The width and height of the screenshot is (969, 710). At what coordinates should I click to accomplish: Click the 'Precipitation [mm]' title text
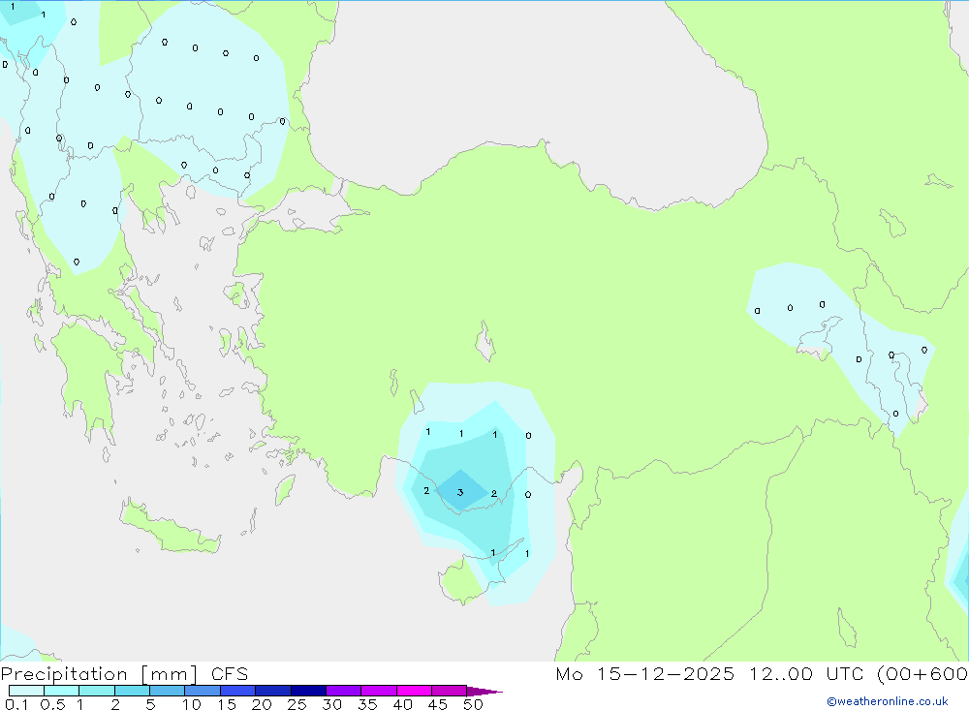99,674
